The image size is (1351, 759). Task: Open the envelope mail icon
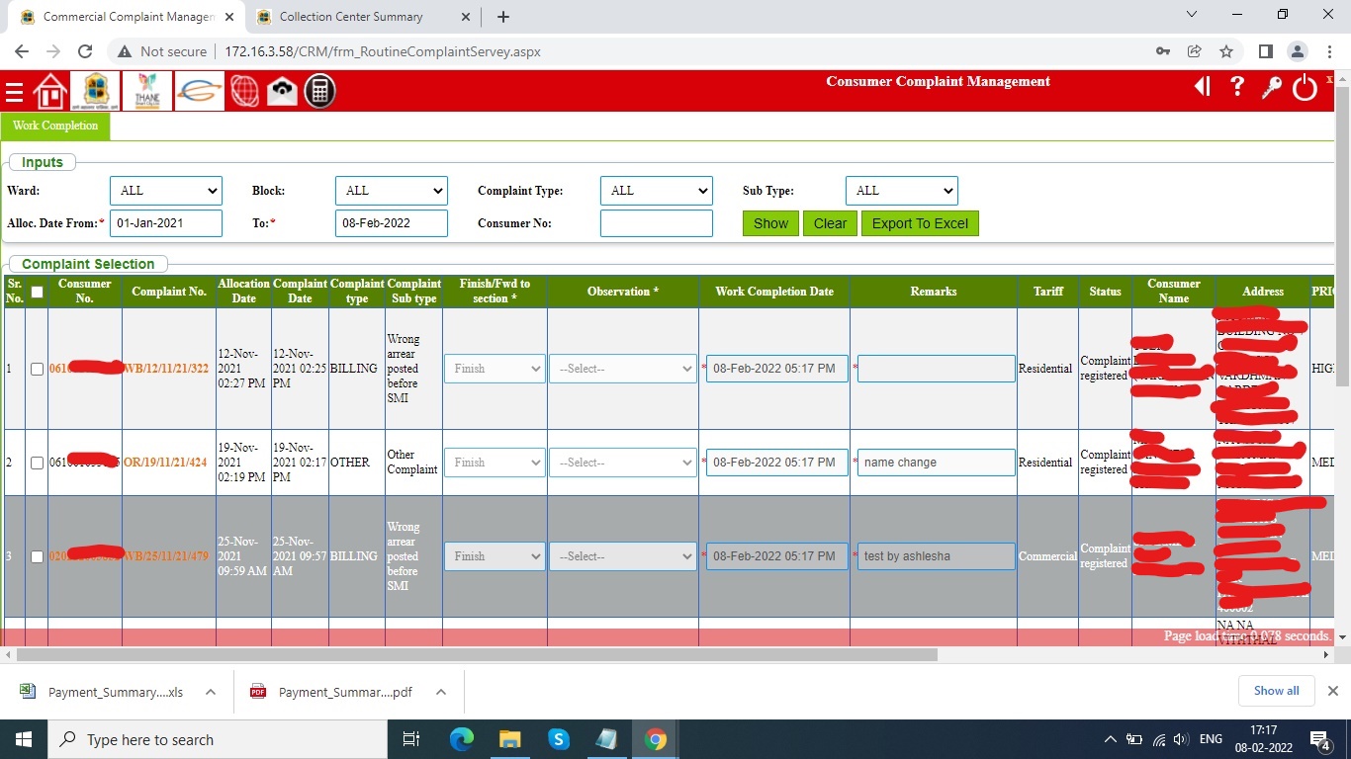tap(282, 91)
